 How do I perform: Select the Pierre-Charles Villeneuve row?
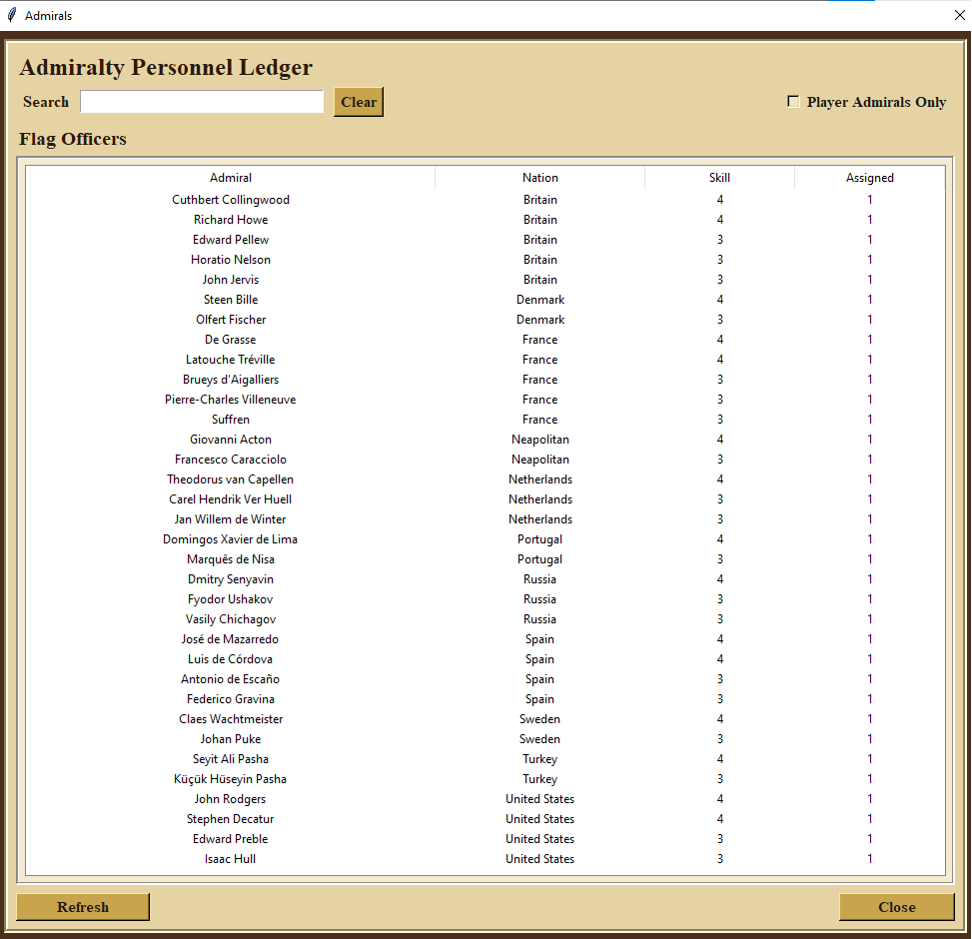coord(486,400)
